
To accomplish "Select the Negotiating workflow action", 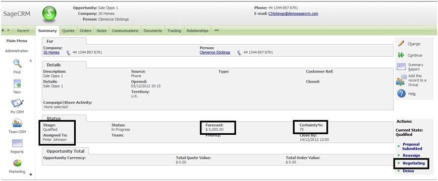I will point(413,163).
